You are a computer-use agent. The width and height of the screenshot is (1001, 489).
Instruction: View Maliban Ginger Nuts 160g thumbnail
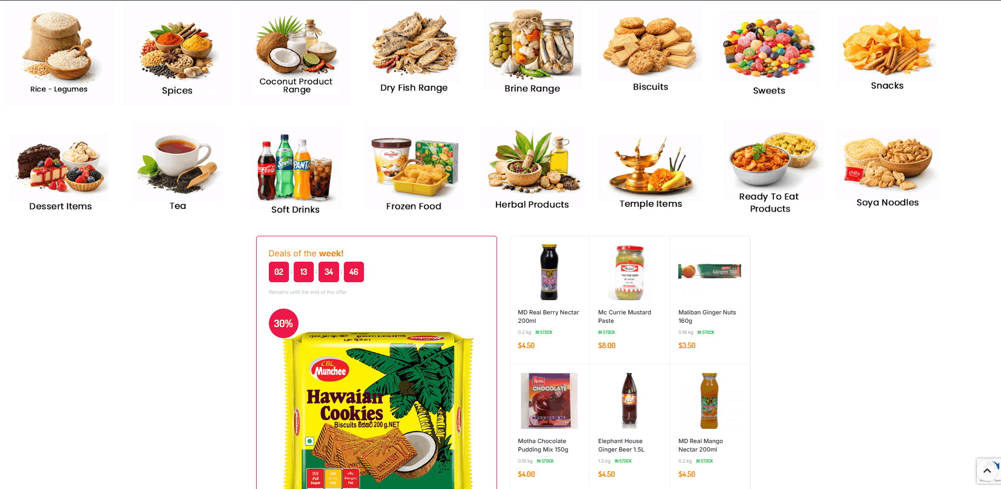pos(709,272)
